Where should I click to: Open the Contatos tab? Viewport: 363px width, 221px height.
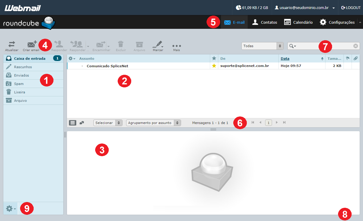265,22
